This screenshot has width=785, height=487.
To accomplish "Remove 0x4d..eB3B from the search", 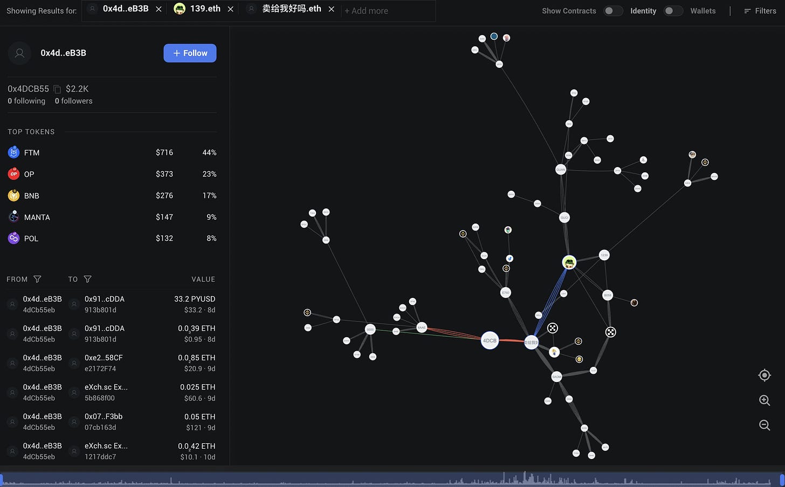I will 159,10.
